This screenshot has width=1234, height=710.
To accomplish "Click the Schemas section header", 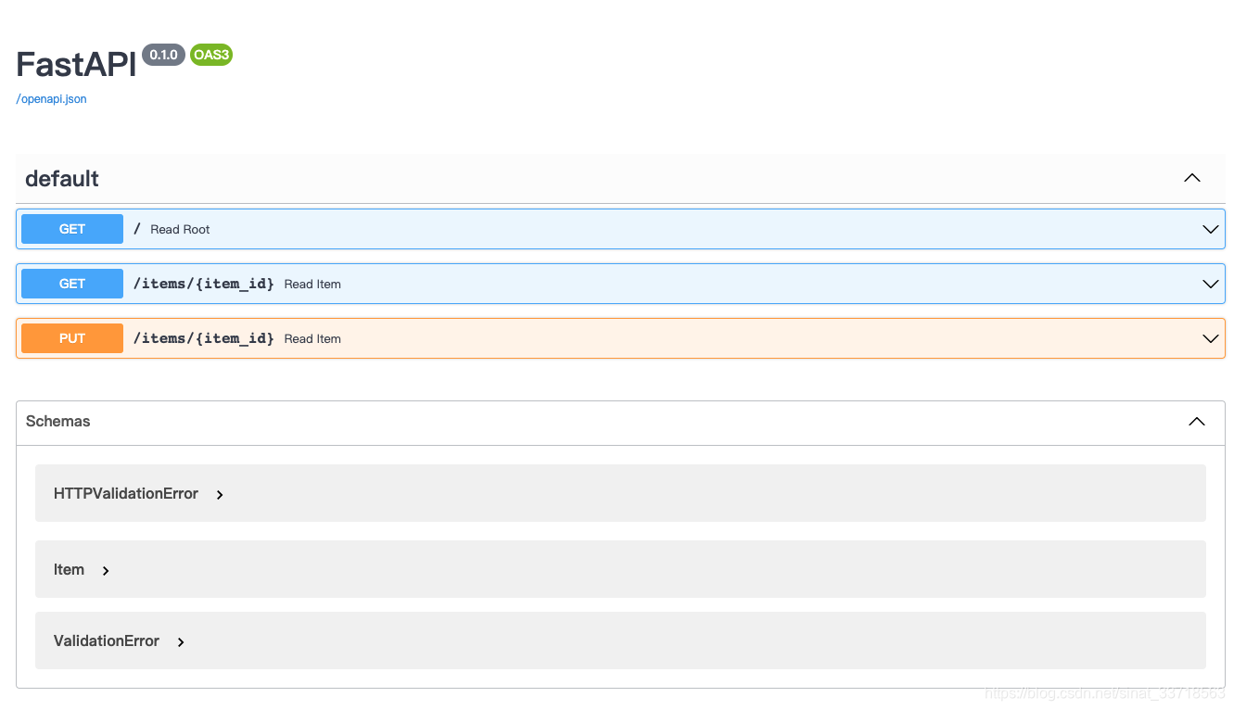I will tap(58, 422).
